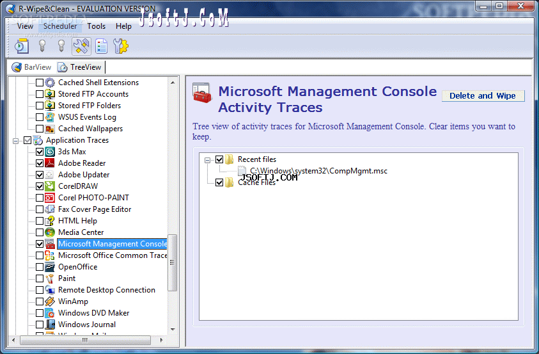Uncheck the Adobe Updater checkbox
This screenshot has height=354, width=539.
pyautogui.click(x=40, y=175)
